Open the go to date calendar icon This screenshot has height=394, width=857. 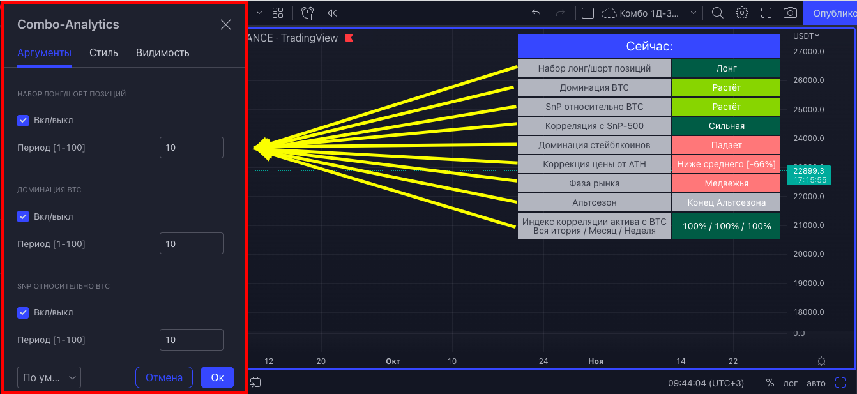coord(255,383)
